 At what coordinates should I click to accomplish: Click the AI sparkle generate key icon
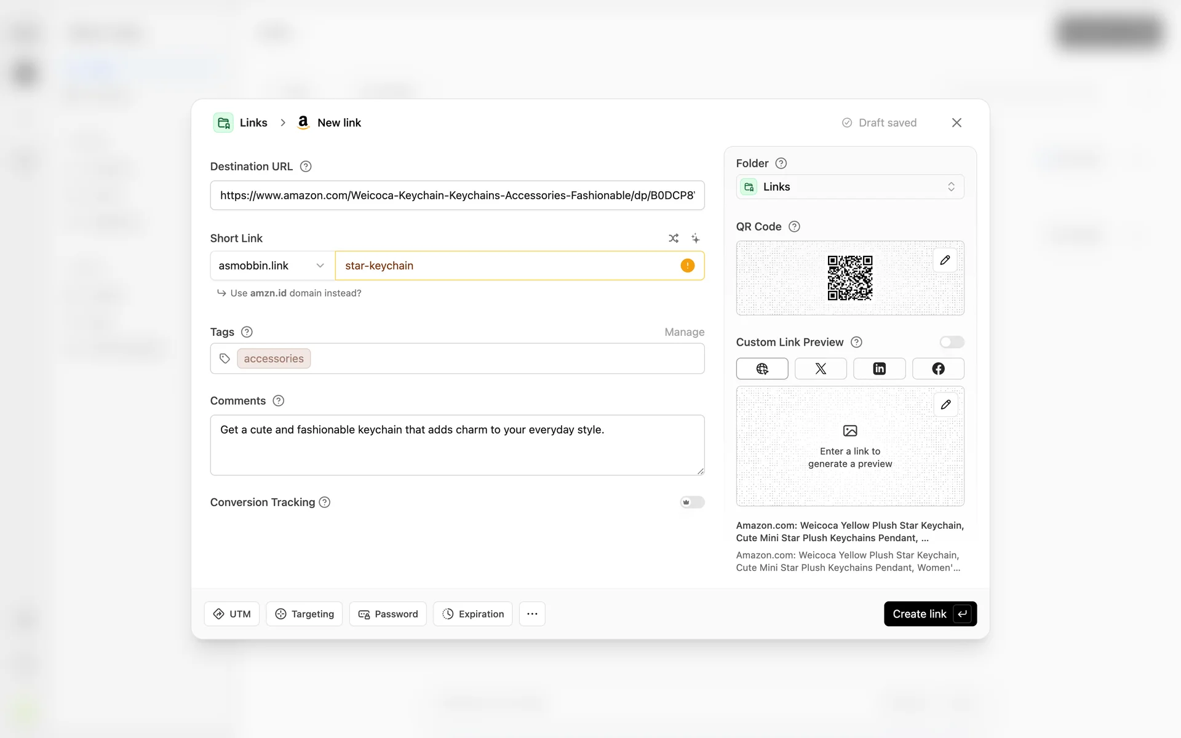695,238
